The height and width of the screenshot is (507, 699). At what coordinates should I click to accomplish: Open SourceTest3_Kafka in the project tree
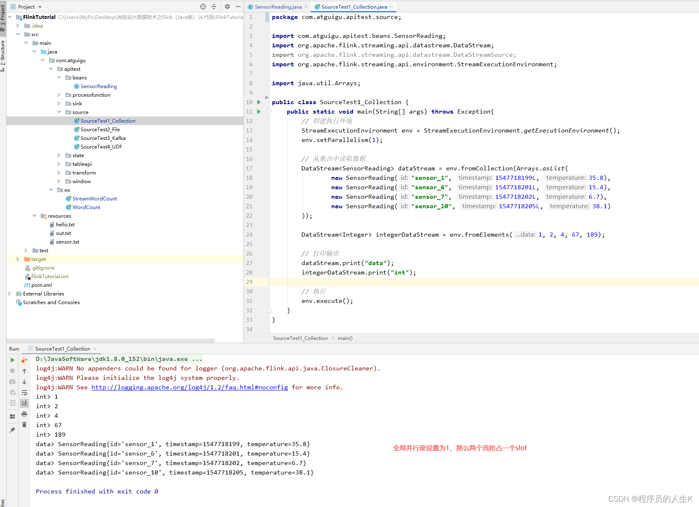(x=103, y=138)
